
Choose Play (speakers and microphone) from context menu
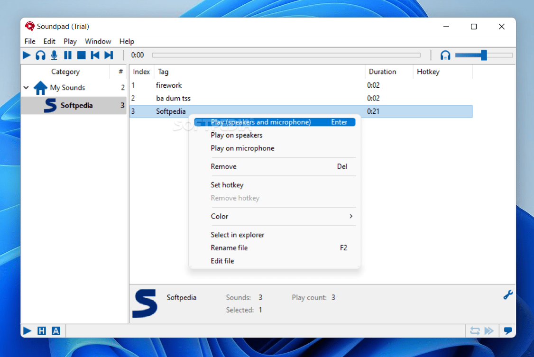pos(275,122)
